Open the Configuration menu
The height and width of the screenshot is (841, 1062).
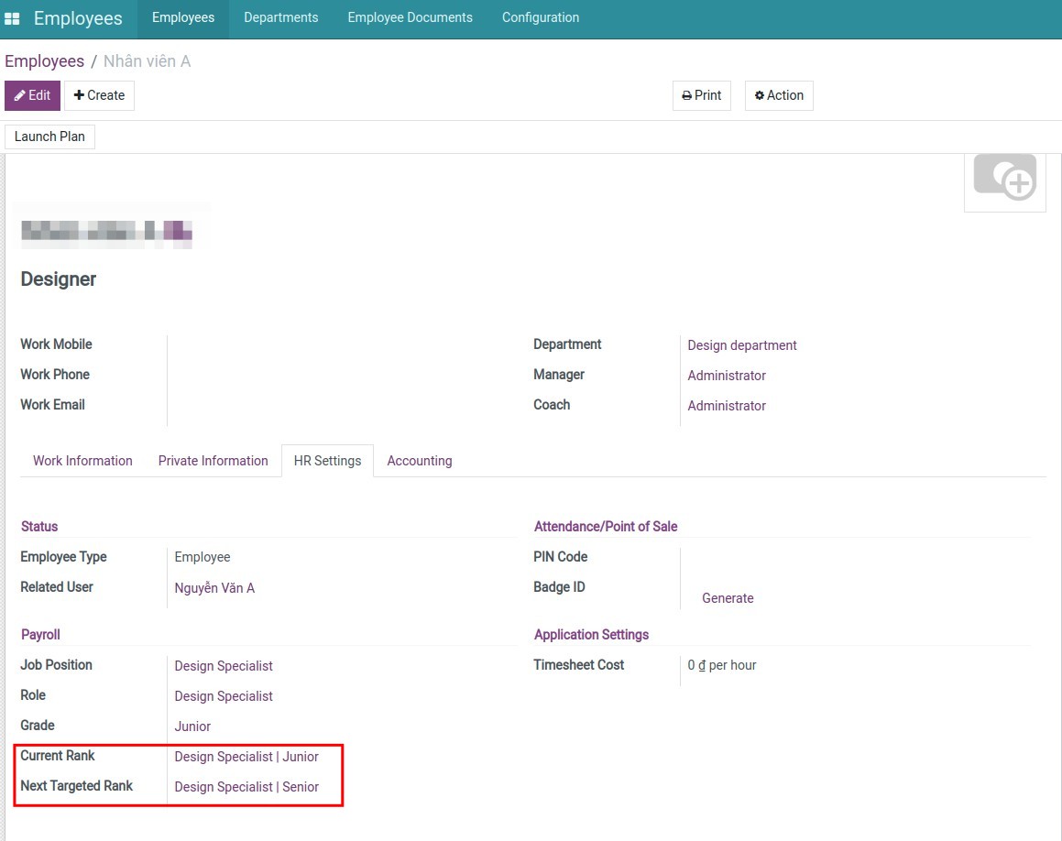540,16
